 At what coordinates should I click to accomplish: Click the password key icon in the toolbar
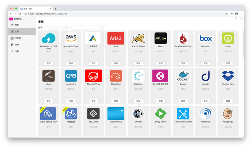[232, 14]
